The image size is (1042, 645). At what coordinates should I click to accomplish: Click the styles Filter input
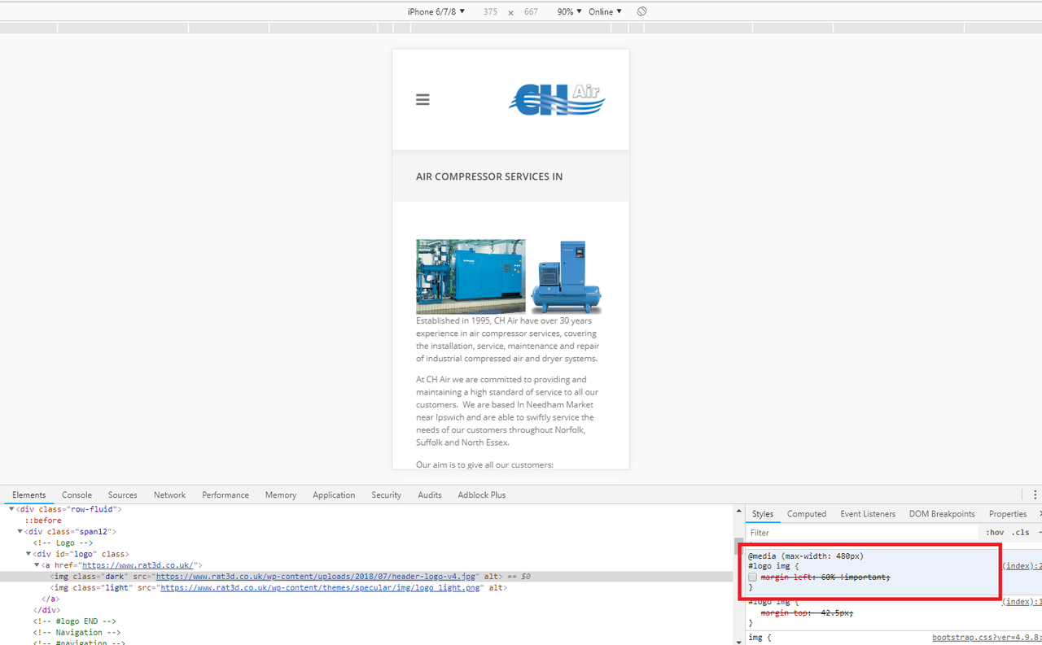[x=863, y=533]
